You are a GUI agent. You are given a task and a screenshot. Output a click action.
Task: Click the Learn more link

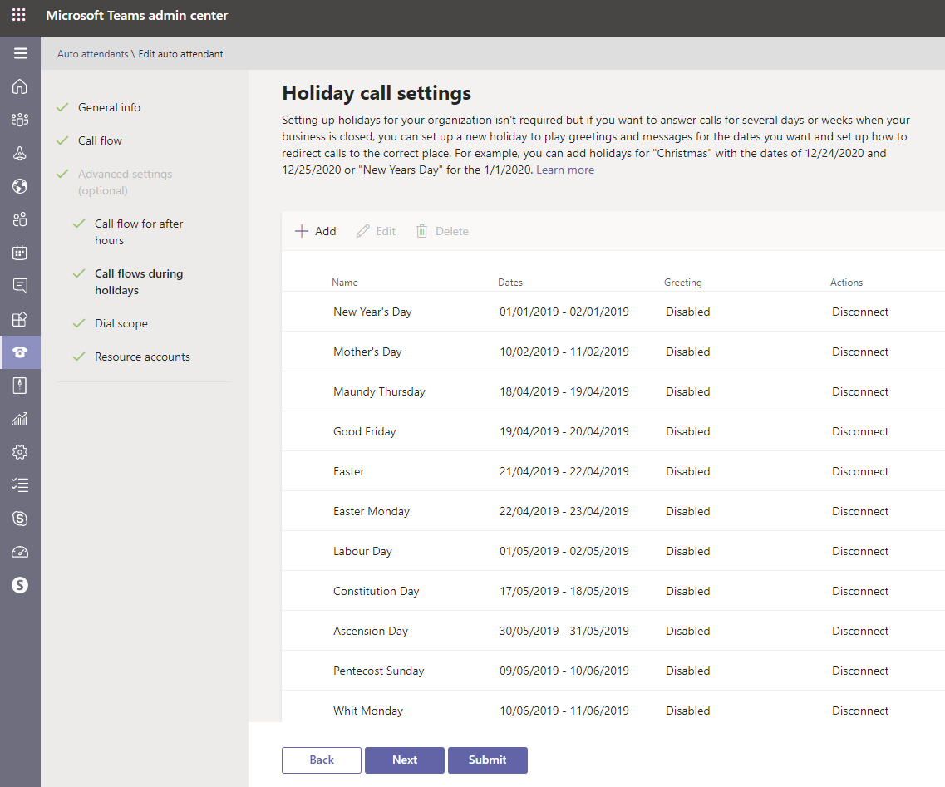(564, 169)
